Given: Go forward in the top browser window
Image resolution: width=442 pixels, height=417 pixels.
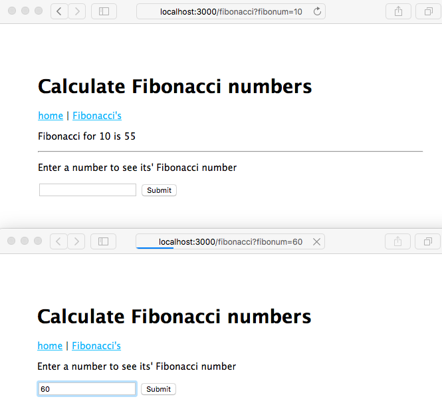Looking at the screenshot, I should click(77, 11).
